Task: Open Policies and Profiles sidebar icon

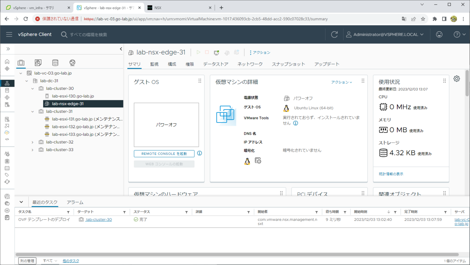Action: coord(7,119)
